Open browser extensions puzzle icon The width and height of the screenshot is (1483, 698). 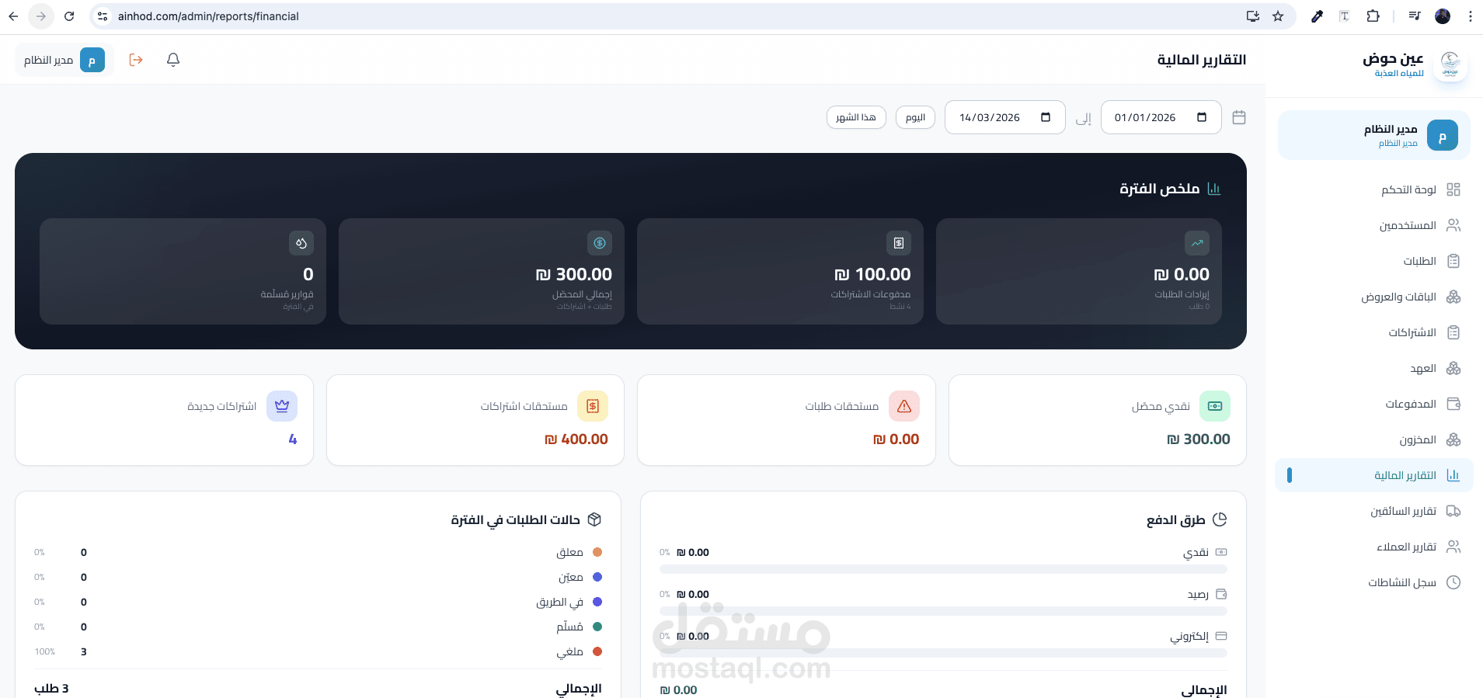coord(1373,16)
